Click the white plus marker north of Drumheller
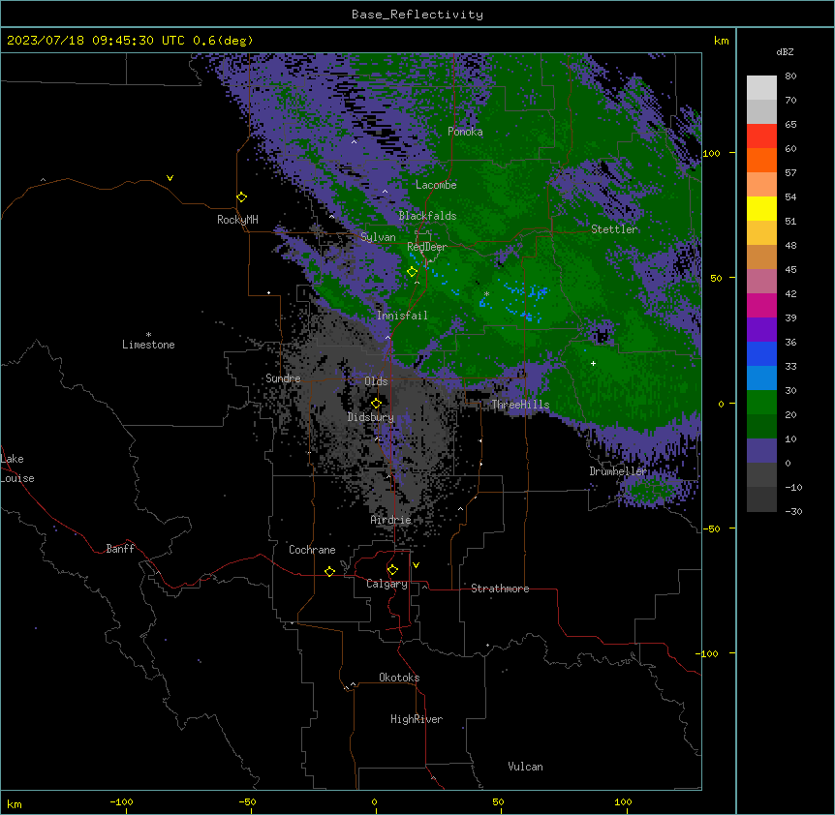 click(593, 363)
